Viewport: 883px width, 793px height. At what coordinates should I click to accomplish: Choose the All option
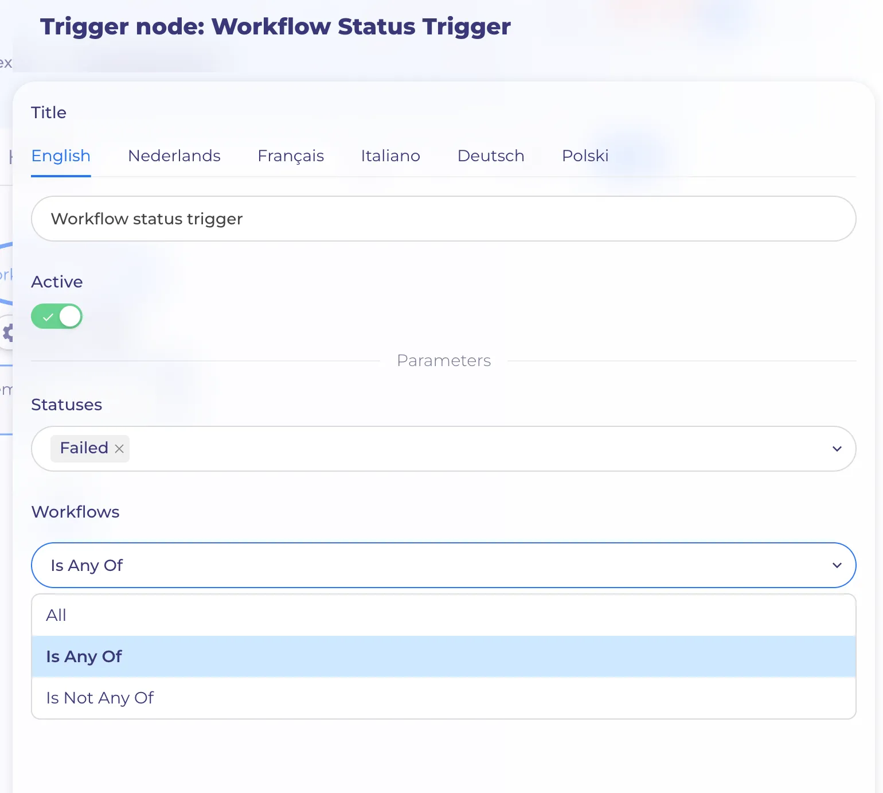tap(444, 615)
